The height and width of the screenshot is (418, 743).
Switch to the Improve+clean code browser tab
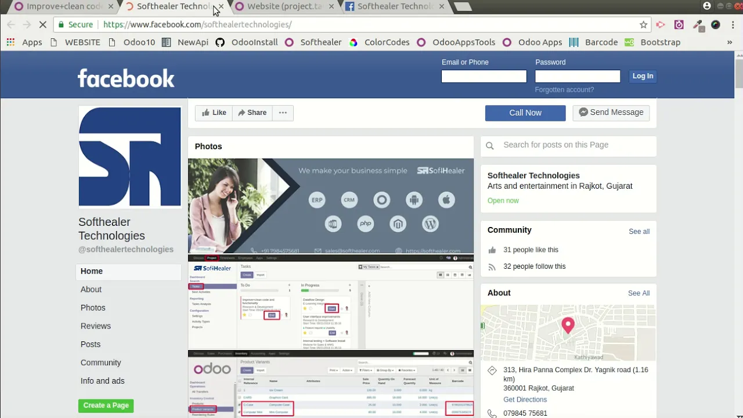click(x=64, y=6)
